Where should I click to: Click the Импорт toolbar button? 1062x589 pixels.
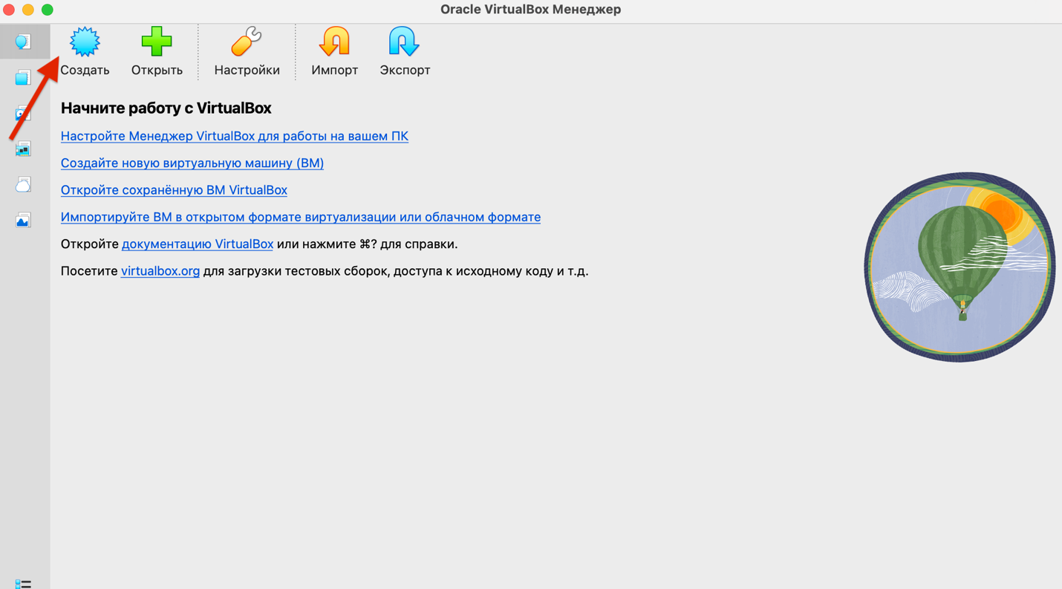334,51
